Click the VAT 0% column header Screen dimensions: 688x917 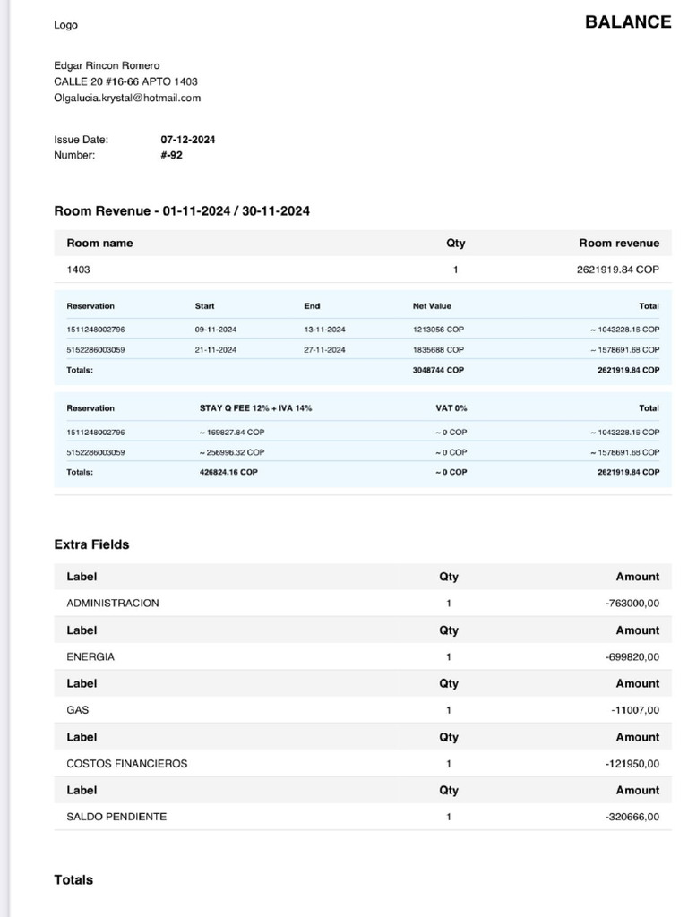pos(451,408)
